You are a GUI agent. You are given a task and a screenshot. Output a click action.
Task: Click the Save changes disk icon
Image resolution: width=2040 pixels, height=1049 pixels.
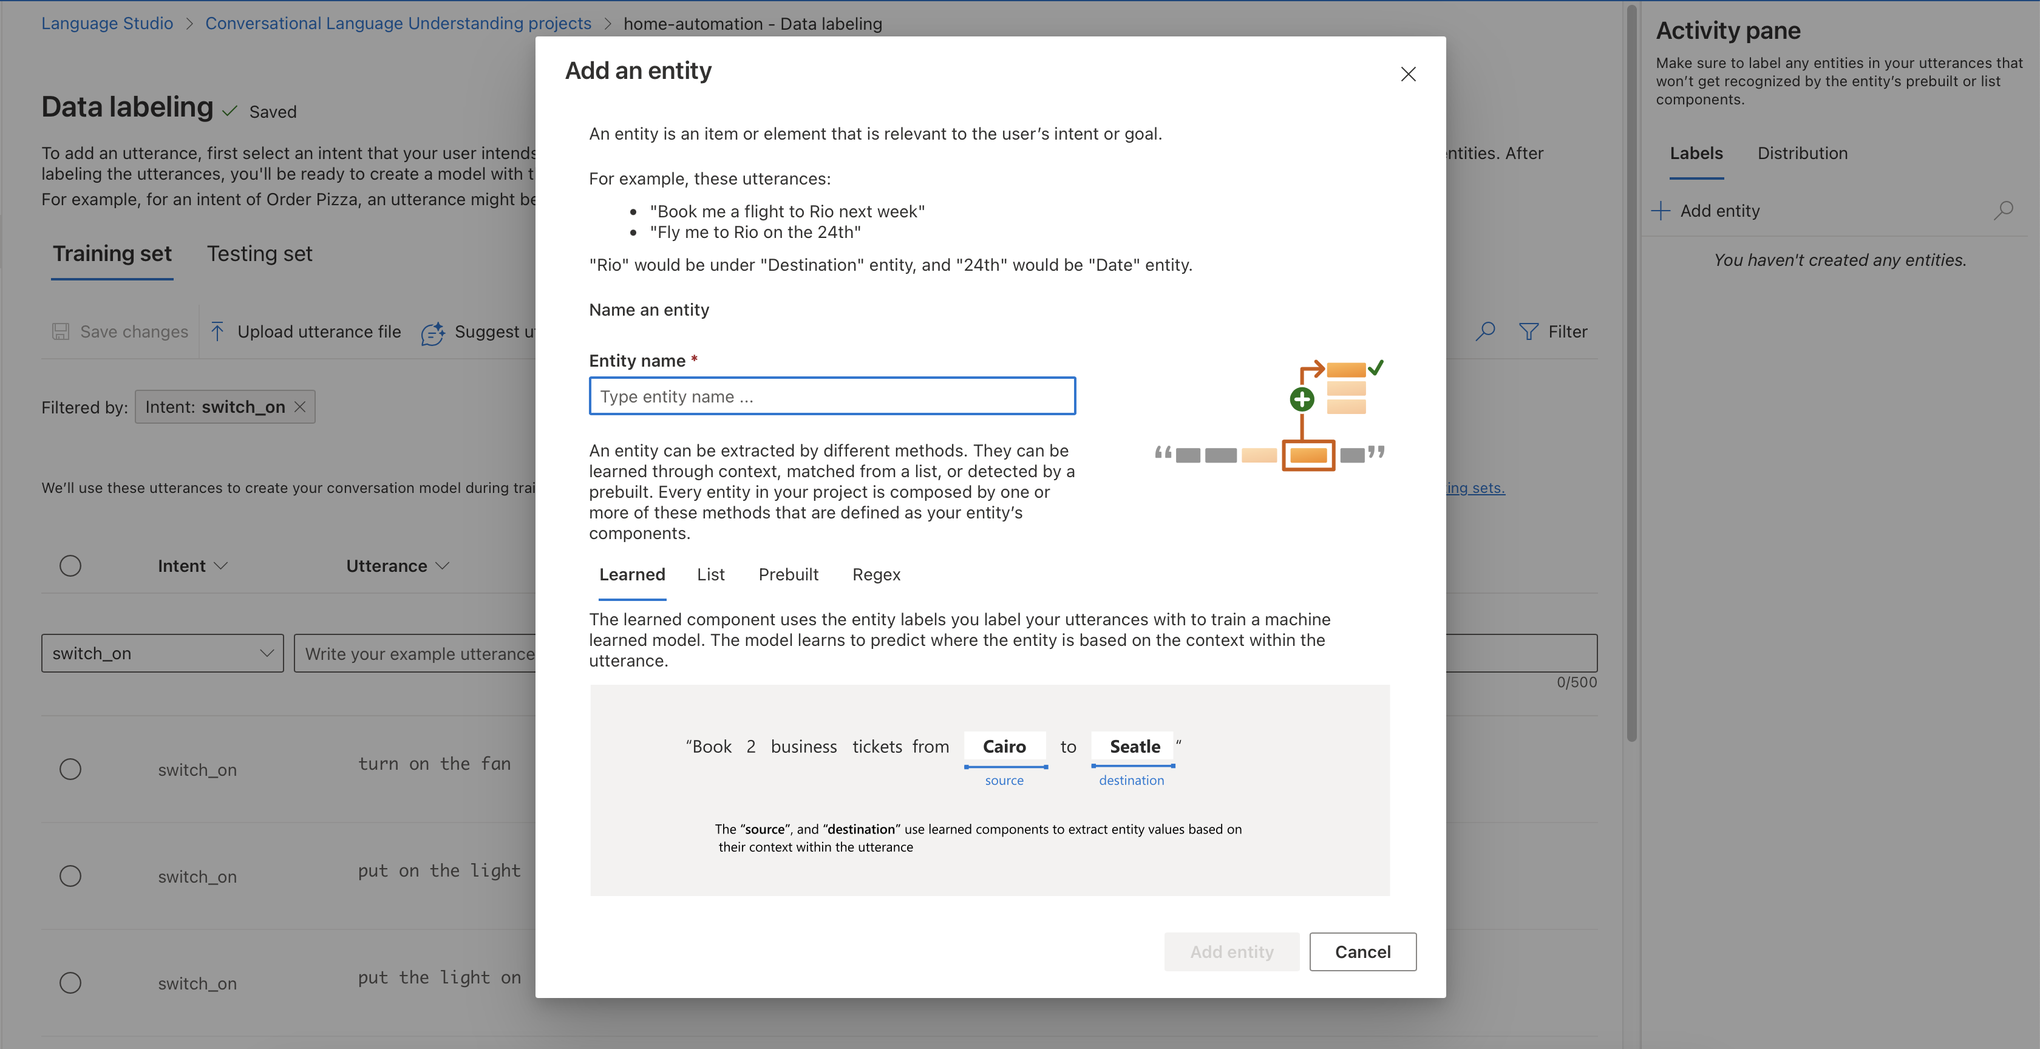[x=61, y=331]
